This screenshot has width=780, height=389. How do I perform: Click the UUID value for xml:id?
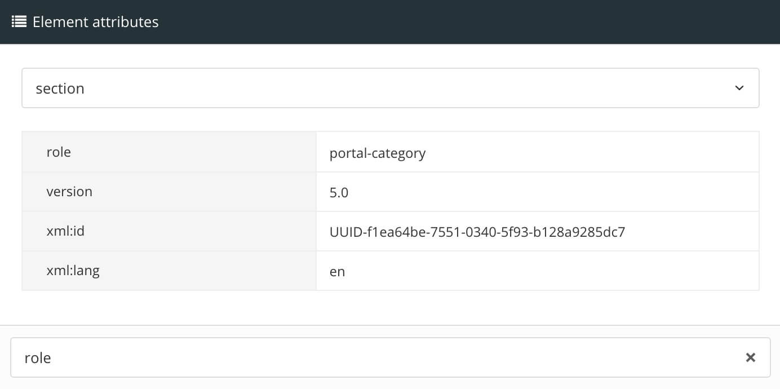tap(477, 232)
